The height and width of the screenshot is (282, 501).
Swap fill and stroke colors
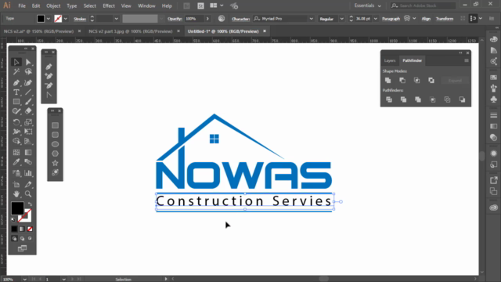30,204
